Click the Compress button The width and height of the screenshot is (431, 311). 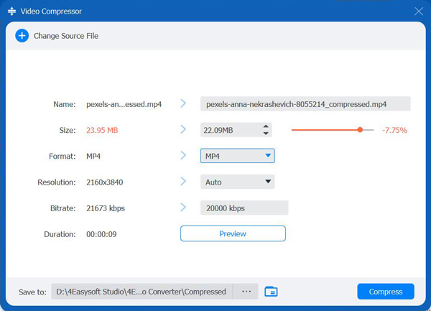[x=386, y=292]
